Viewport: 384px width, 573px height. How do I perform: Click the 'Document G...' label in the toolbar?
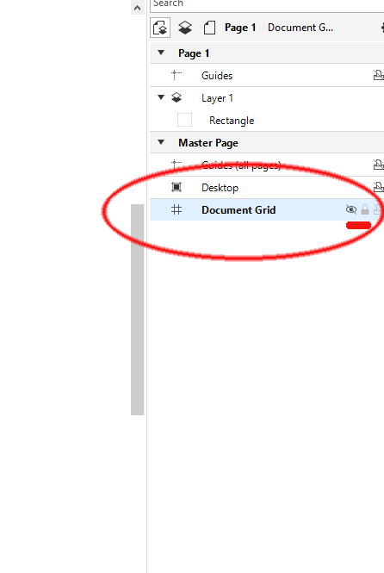click(300, 28)
